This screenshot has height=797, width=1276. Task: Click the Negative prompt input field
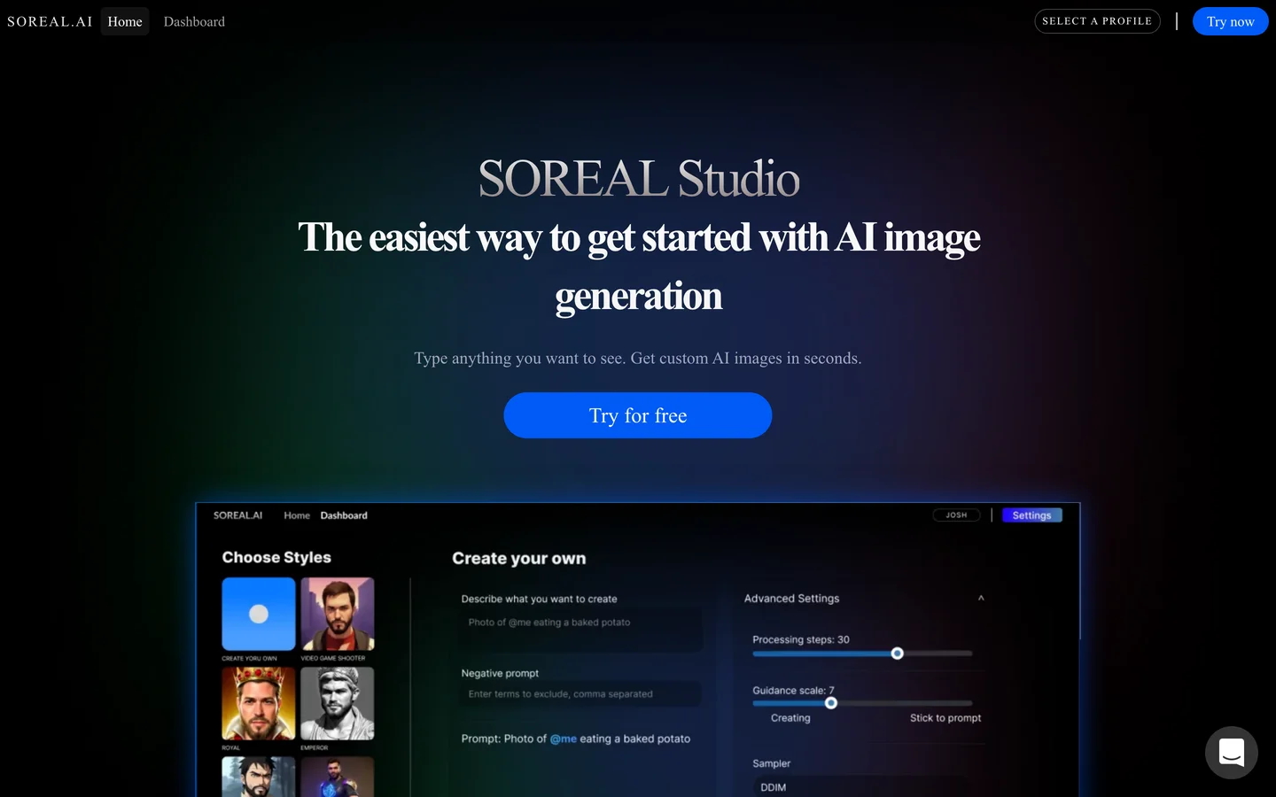click(x=581, y=694)
